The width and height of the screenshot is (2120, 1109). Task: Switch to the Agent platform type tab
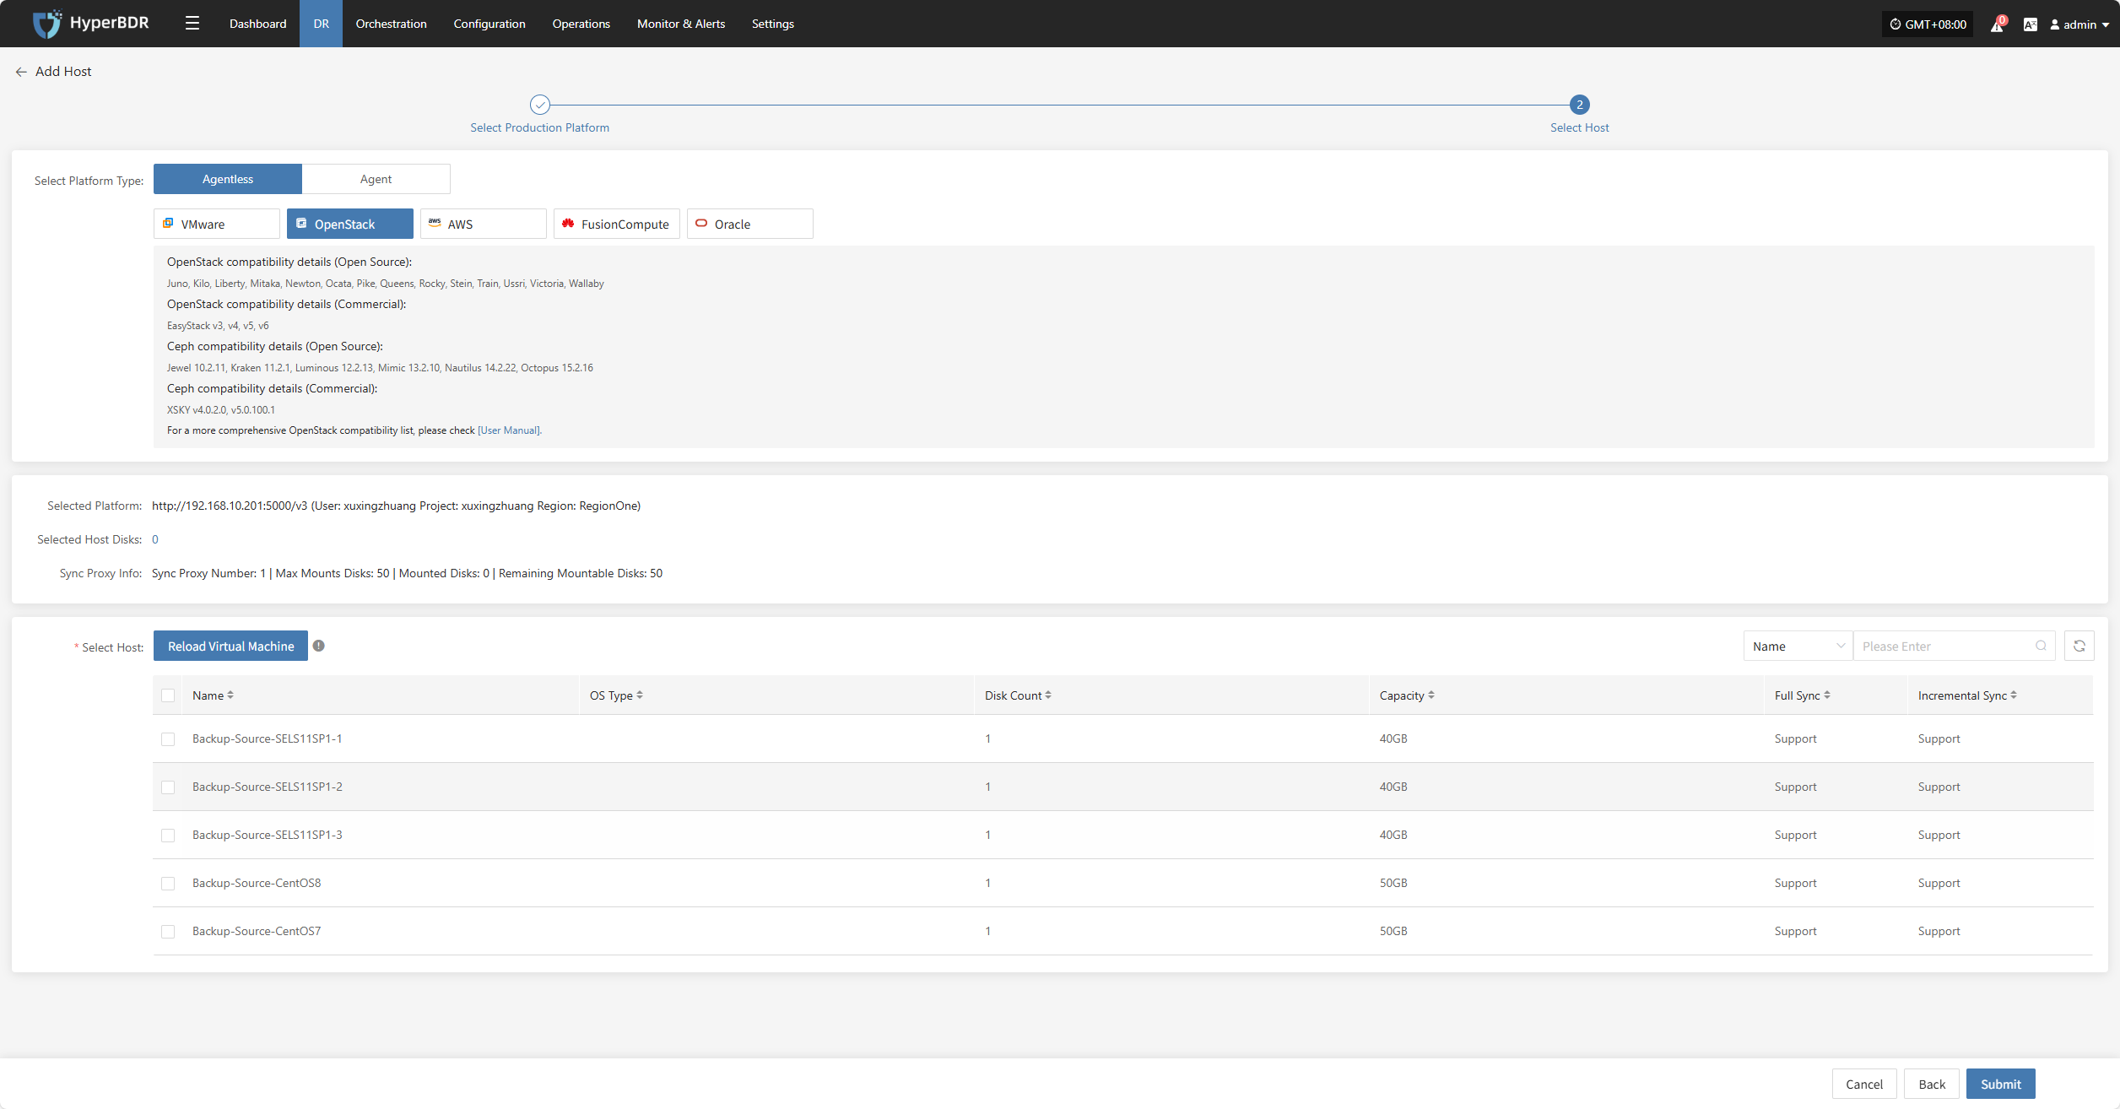click(x=376, y=179)
